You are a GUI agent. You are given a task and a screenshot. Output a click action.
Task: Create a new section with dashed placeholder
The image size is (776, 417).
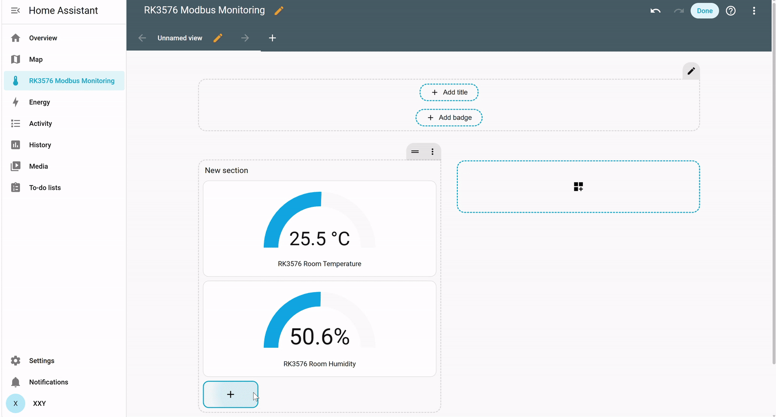(578, 186)
